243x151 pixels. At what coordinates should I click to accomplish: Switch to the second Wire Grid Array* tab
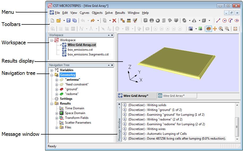177,96
